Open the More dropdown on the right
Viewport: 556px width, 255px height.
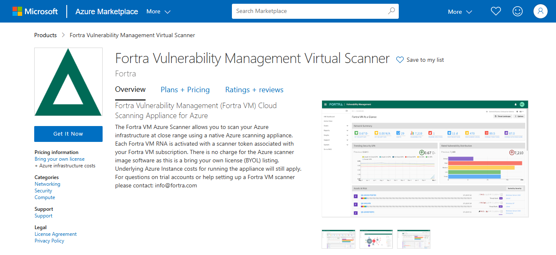(x=459, y=11)
